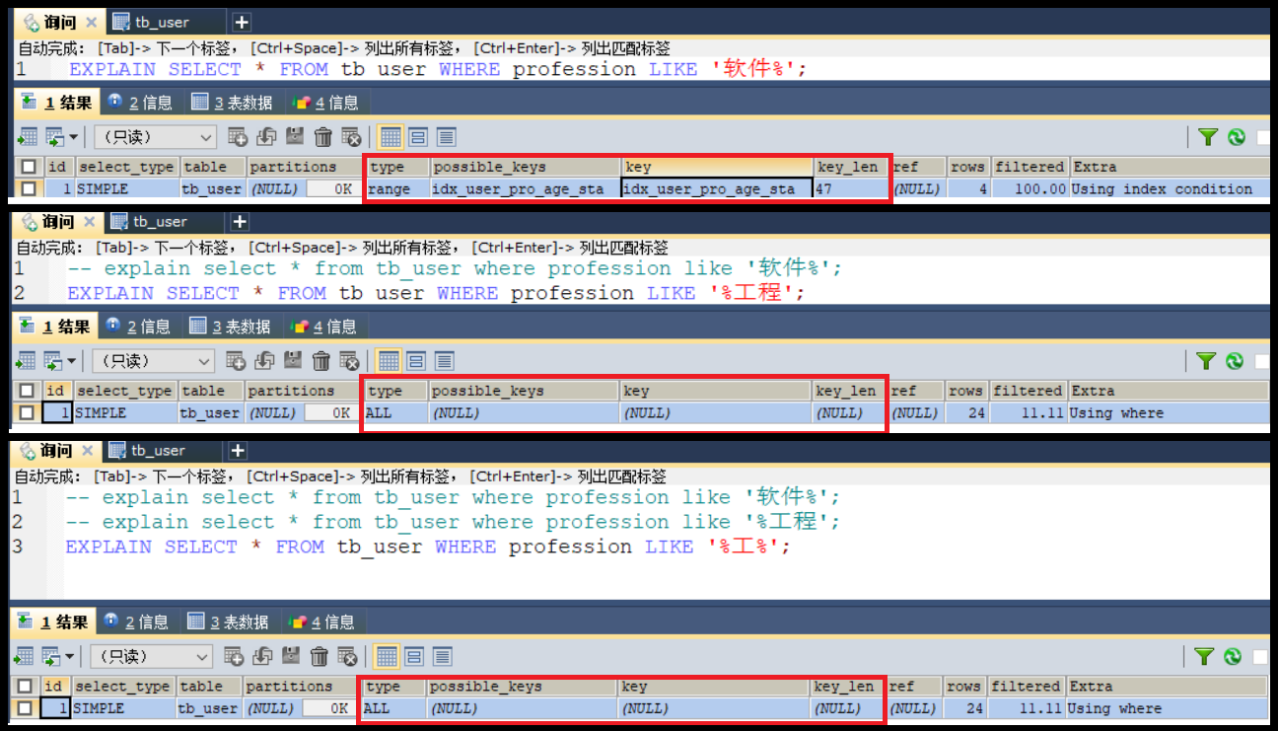
Task: Click the duplicate row icon in middle panel
Action: (263, 361)
